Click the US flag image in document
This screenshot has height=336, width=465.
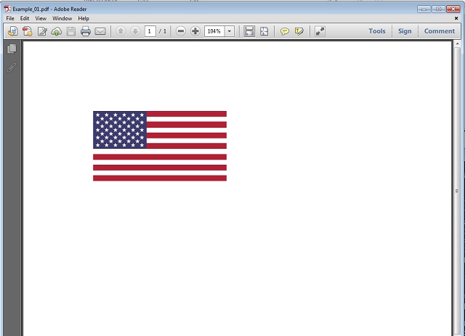160,146
